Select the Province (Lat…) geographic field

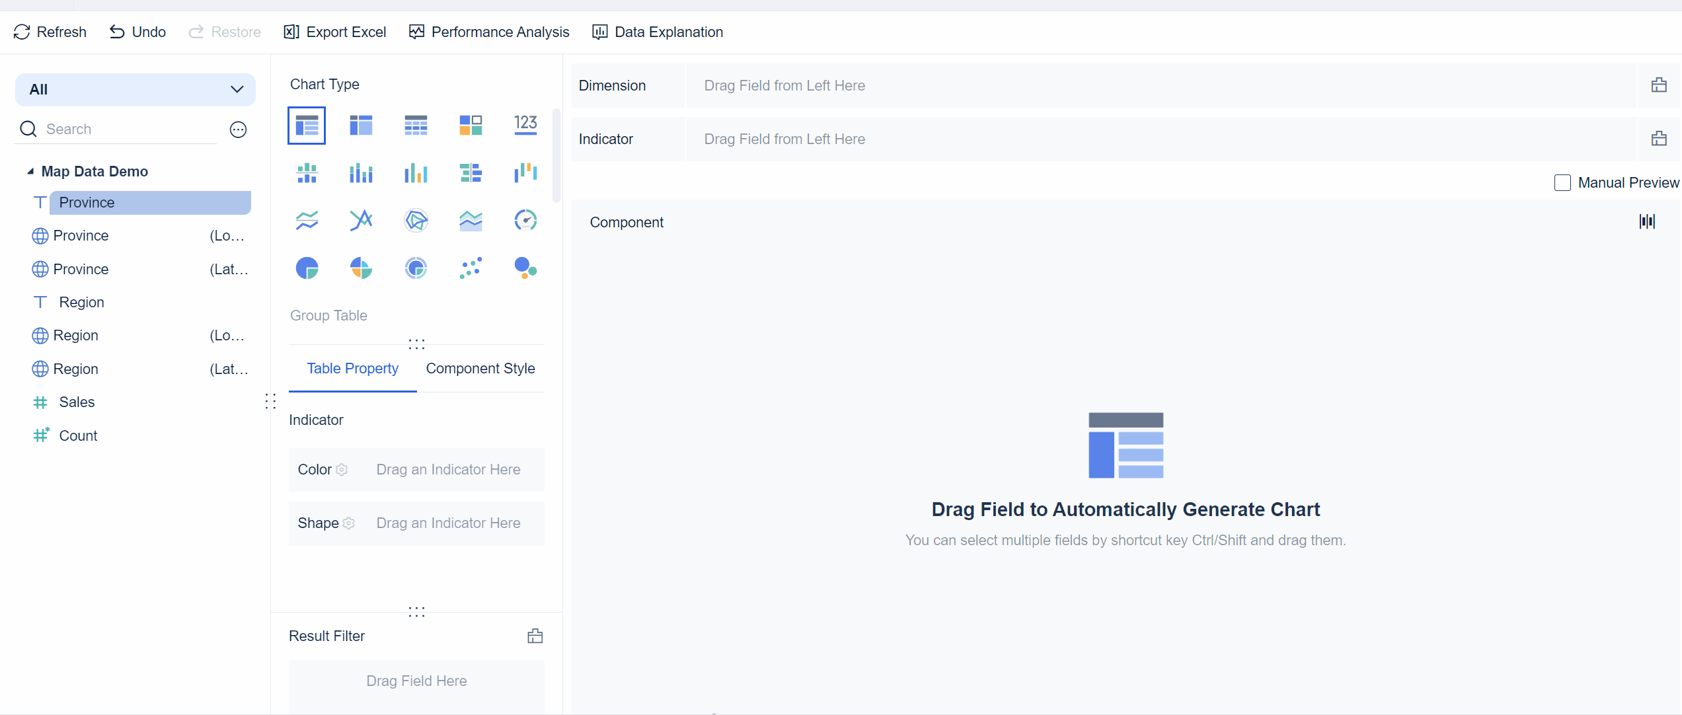(139, 270)
